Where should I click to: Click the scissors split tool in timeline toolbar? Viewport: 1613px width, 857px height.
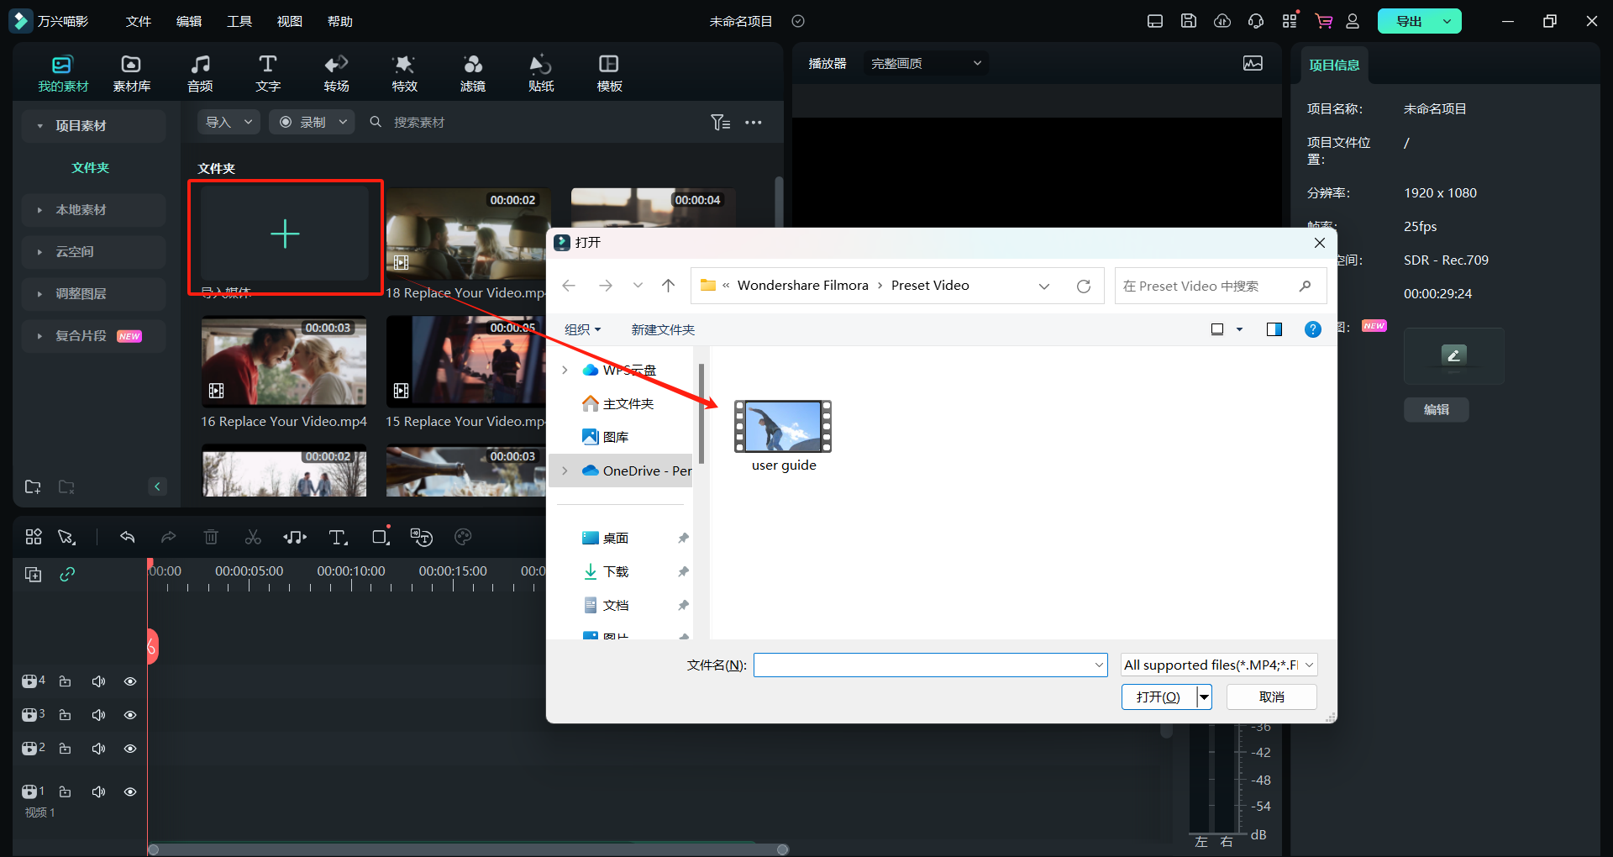tap(253, 537)
